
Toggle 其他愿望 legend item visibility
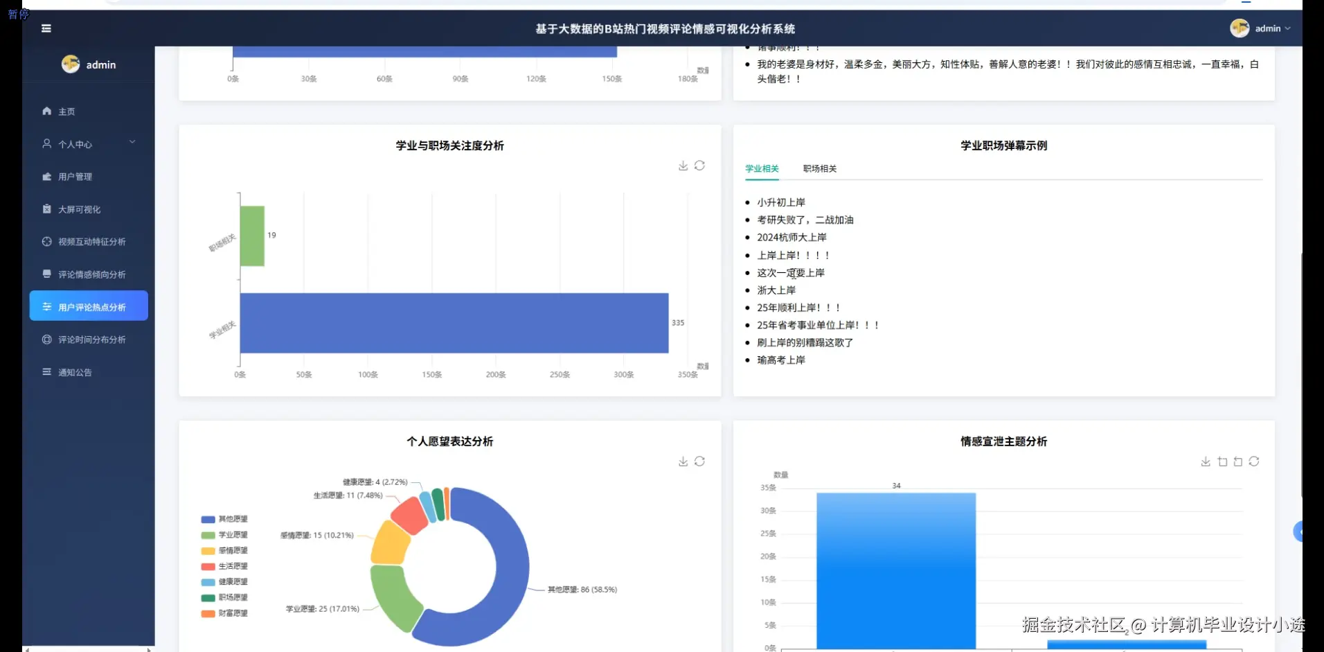(224, 518)
